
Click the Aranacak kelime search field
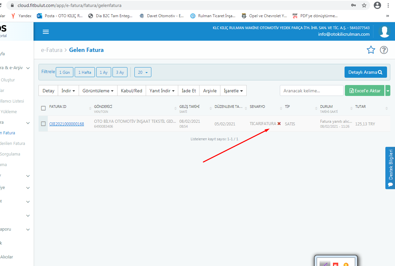[311, 91]
